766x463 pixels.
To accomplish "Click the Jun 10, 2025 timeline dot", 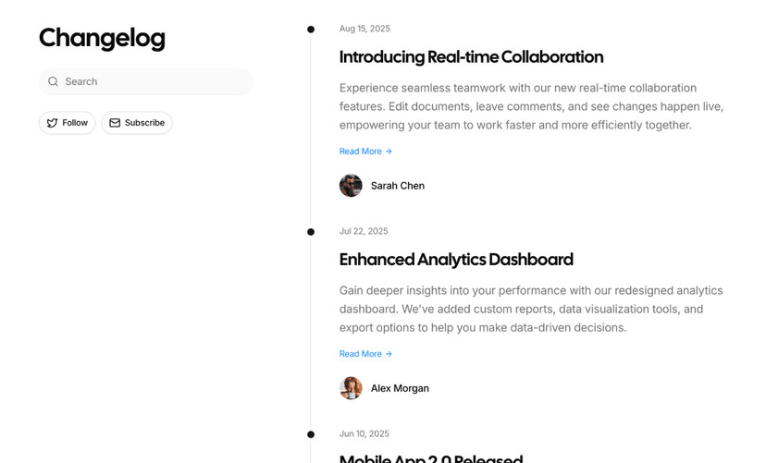I will tap(311, 434).
